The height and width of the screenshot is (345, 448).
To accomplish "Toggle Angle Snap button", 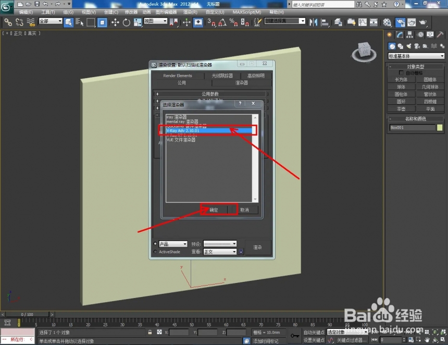I will point(222,22).
